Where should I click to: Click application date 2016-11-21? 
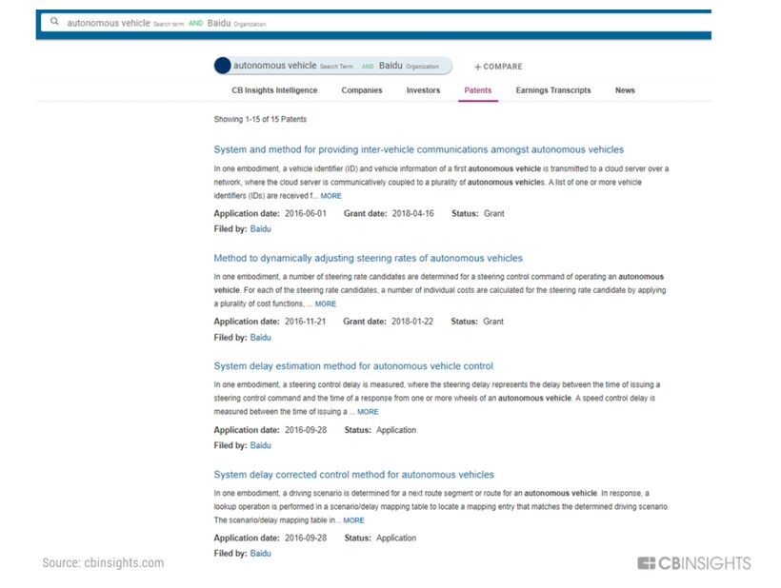click(x=305, y=322)
